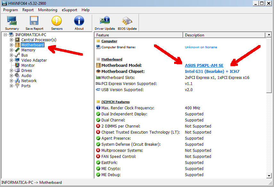Click the (G)MCH Features section header

pyautogui.click(x=116, y=102)
